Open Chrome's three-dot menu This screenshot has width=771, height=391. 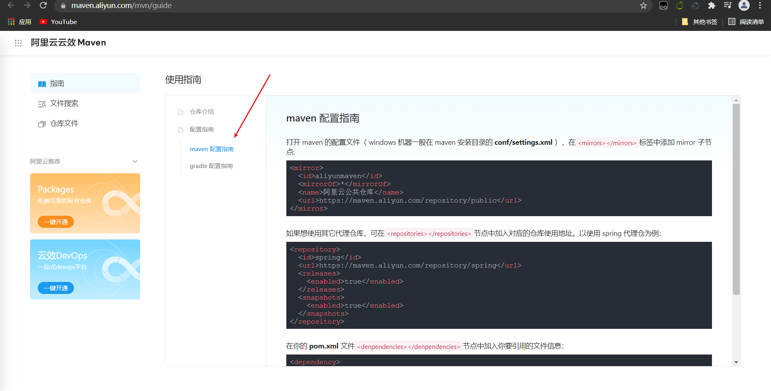coord(760,6)
